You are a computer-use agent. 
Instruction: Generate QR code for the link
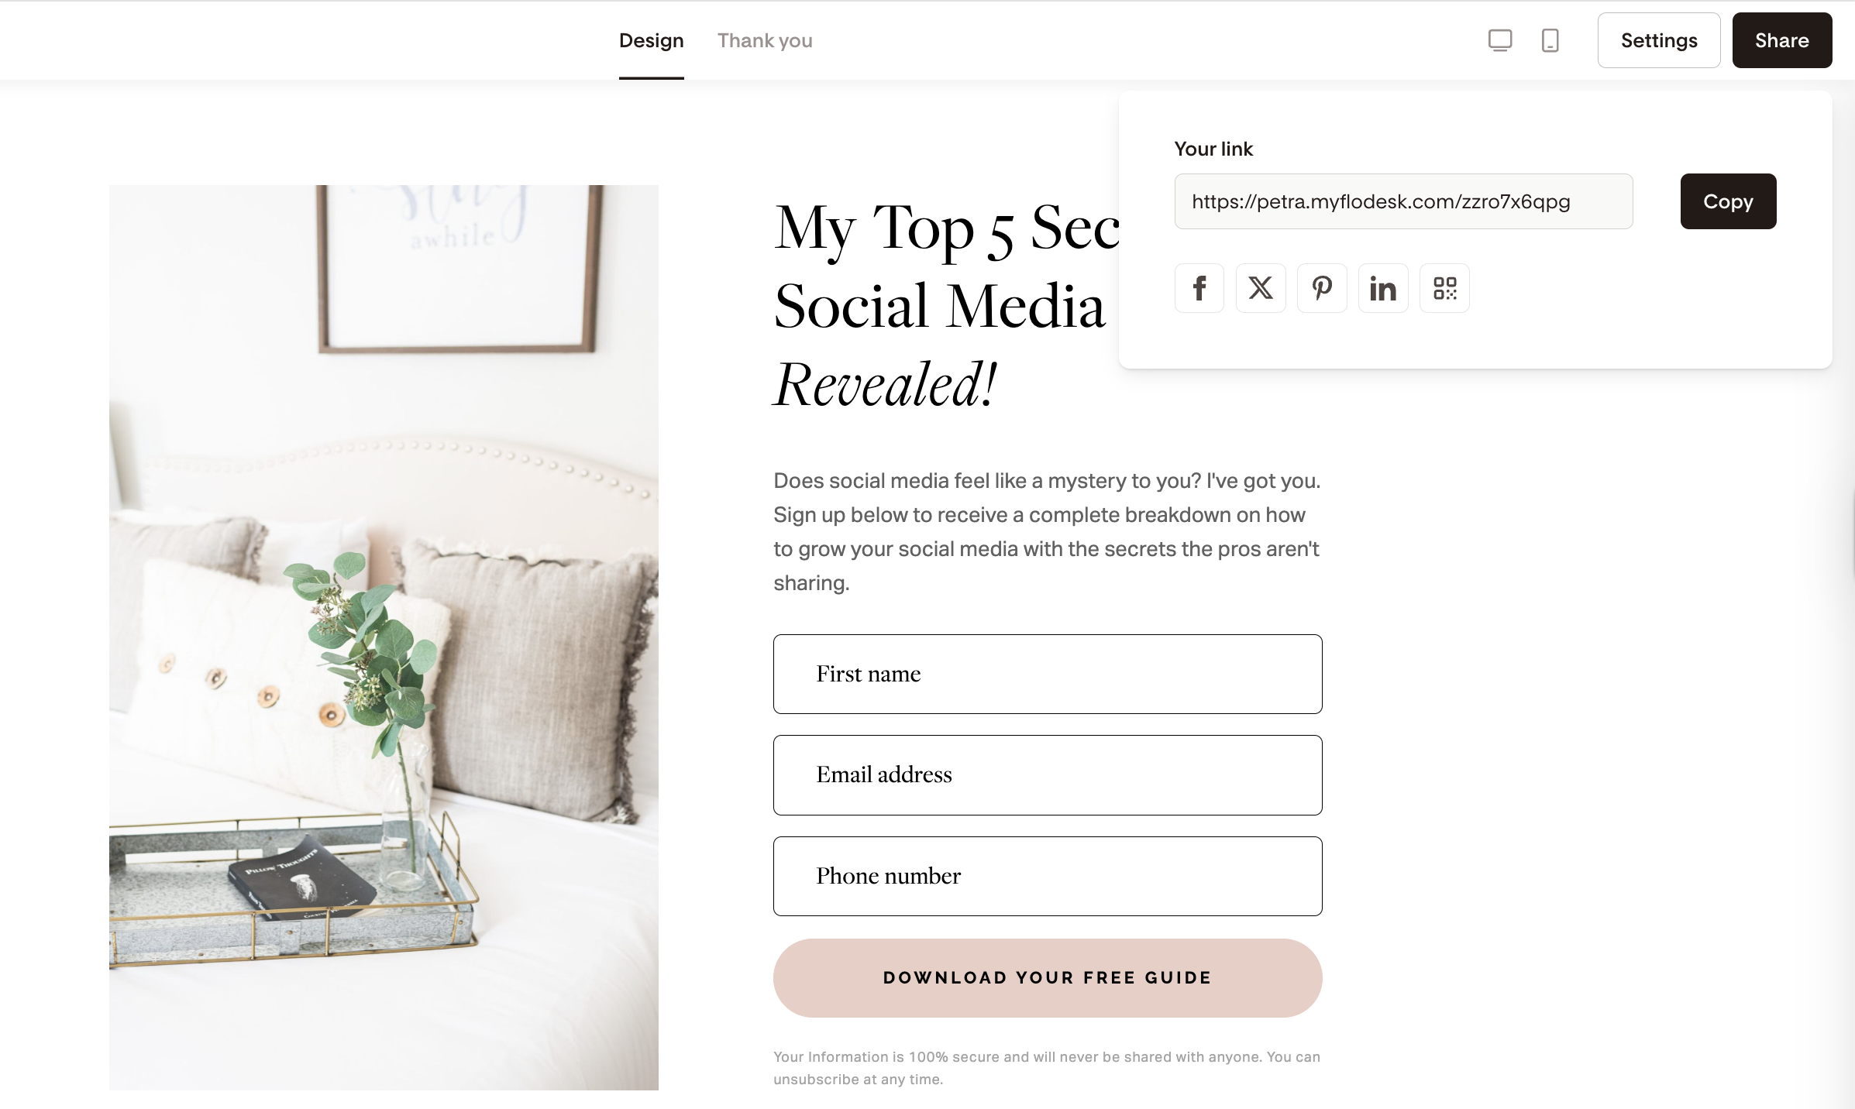click(1444, 288)
